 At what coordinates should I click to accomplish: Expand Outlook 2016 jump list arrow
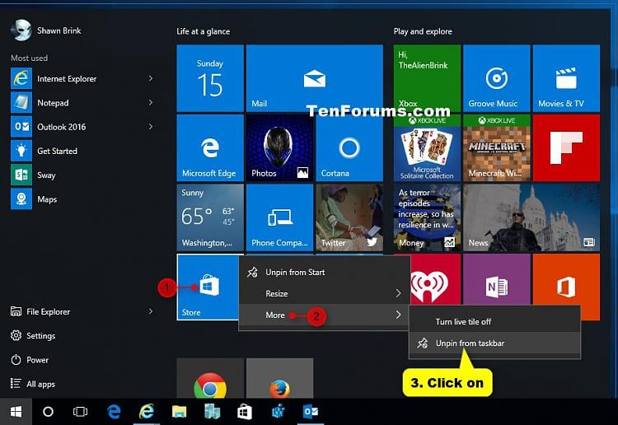click(151, 127)
